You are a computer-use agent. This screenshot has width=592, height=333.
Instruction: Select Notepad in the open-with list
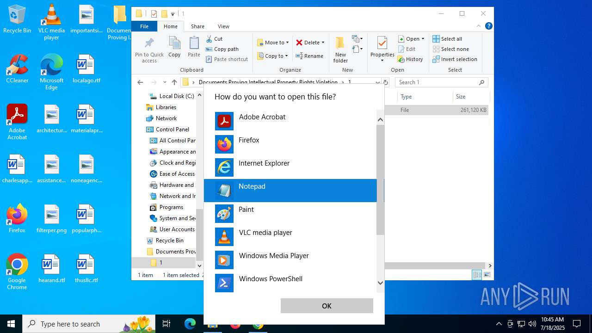290,191
